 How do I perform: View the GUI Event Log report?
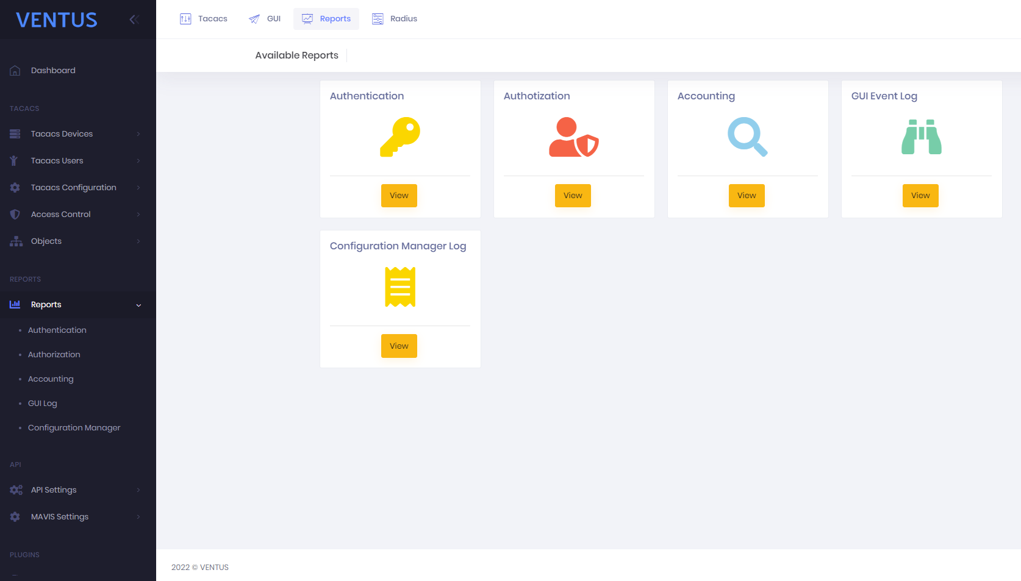[x=920, y=196]
